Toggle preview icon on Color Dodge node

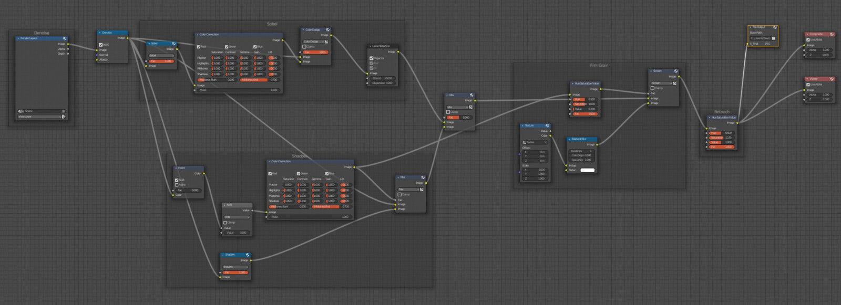point(327,30)
